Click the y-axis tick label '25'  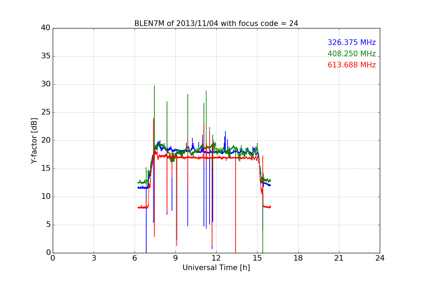46,112
